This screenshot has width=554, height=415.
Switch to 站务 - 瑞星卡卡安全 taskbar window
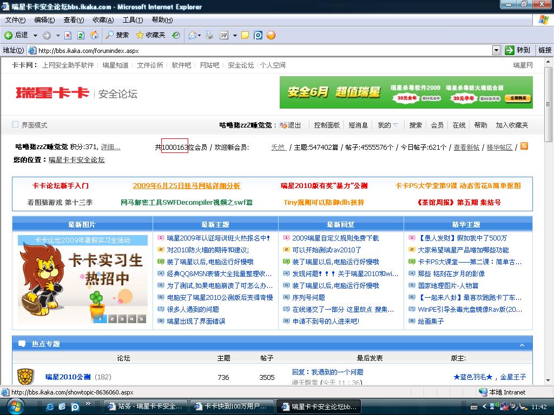pos(146,406)
